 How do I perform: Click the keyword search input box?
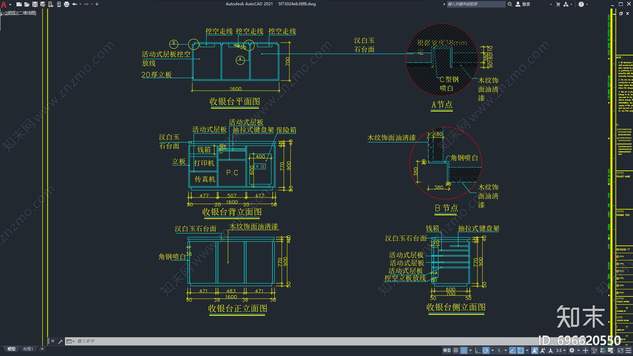(x=476, y=4)
